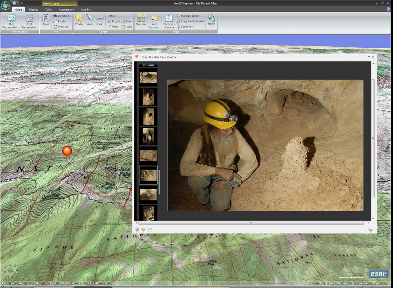The image size is (393, 288).
Task: Add a Line note
Action: tap(127, 21)
